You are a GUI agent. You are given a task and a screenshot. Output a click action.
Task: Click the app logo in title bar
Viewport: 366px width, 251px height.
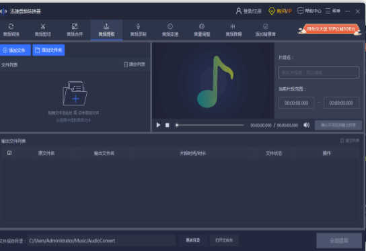(4, 11)
